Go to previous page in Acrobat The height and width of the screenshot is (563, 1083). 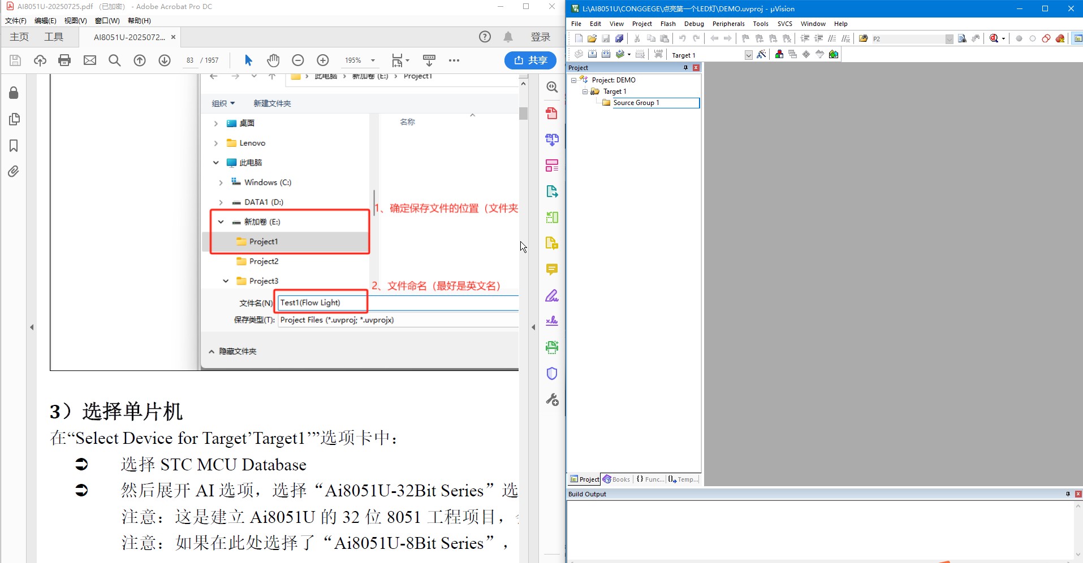(140, 60)
